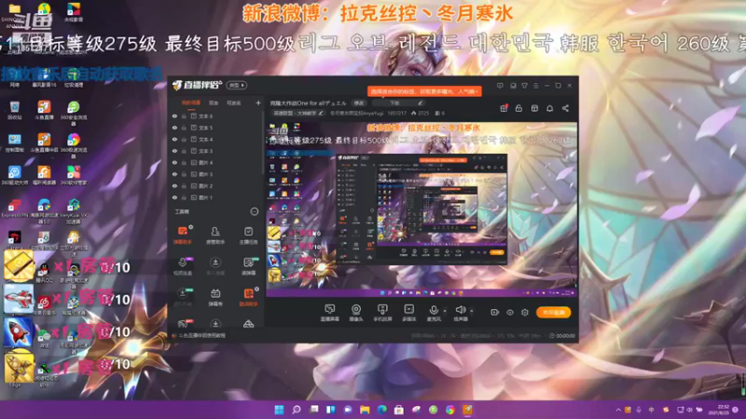Viewport: 746px width, 419px height.
Task: Click the 扬声器 speaker icon
Action: (x=460, y=310)
